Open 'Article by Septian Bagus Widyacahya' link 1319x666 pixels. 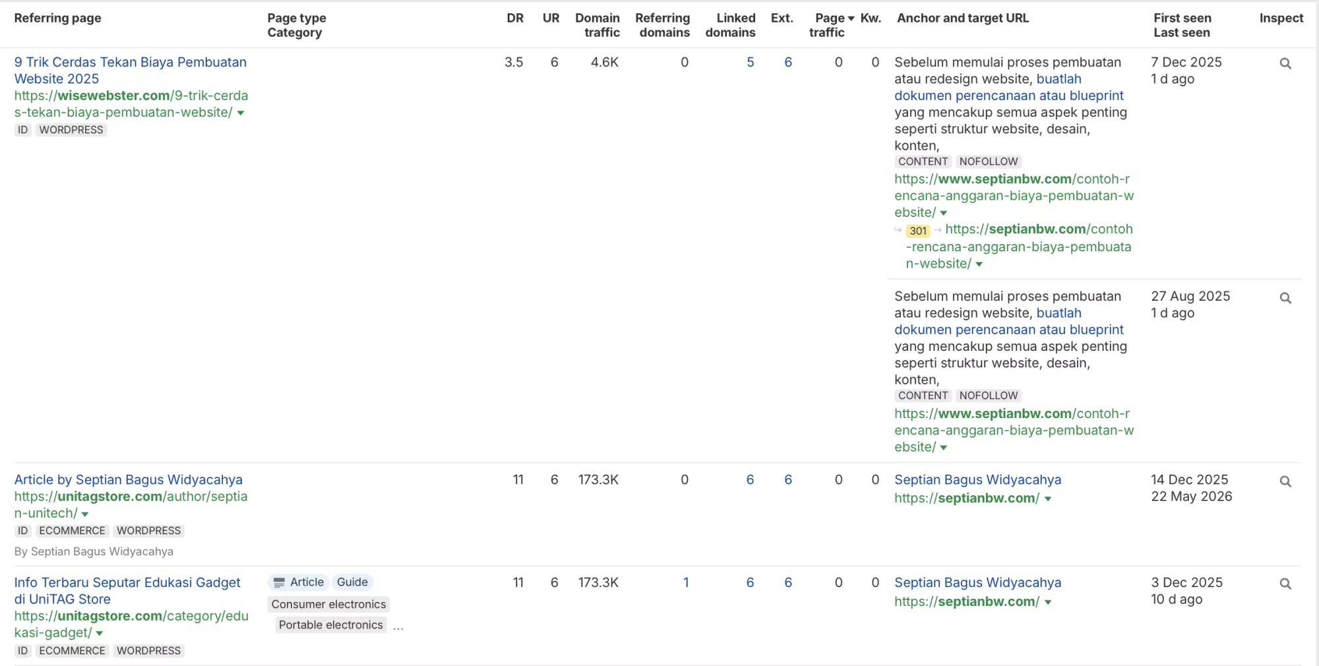129,479
